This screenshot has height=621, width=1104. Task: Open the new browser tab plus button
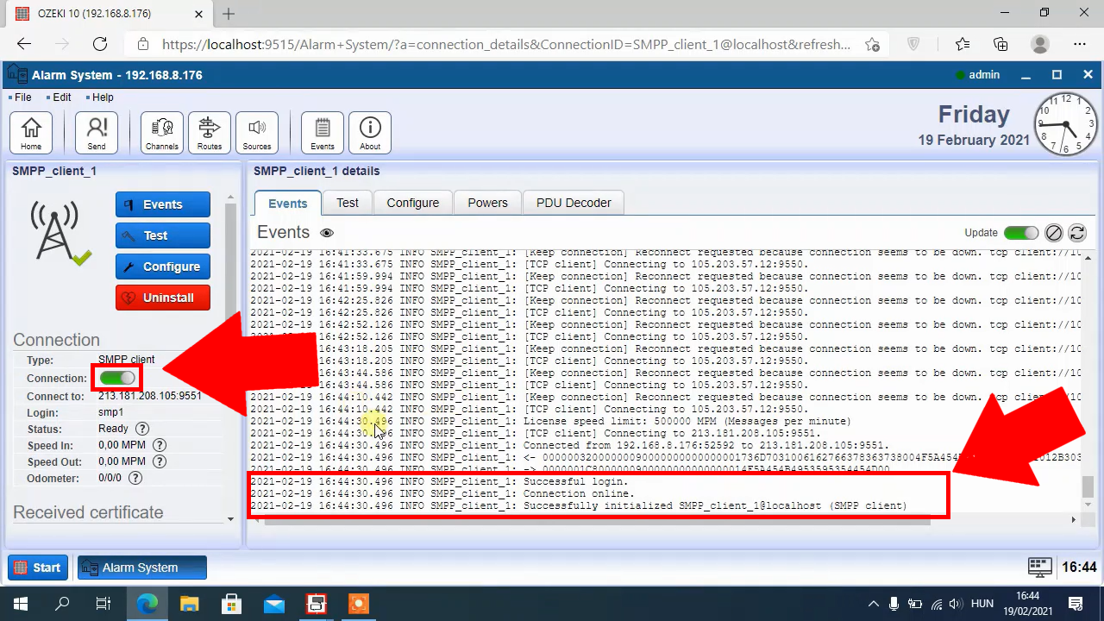point(229,14)
